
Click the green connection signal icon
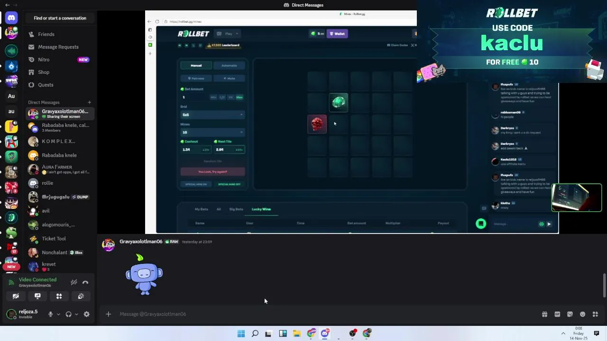pos(11,282)
